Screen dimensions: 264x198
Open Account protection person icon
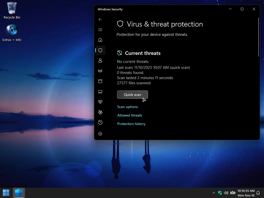[100, 61]
